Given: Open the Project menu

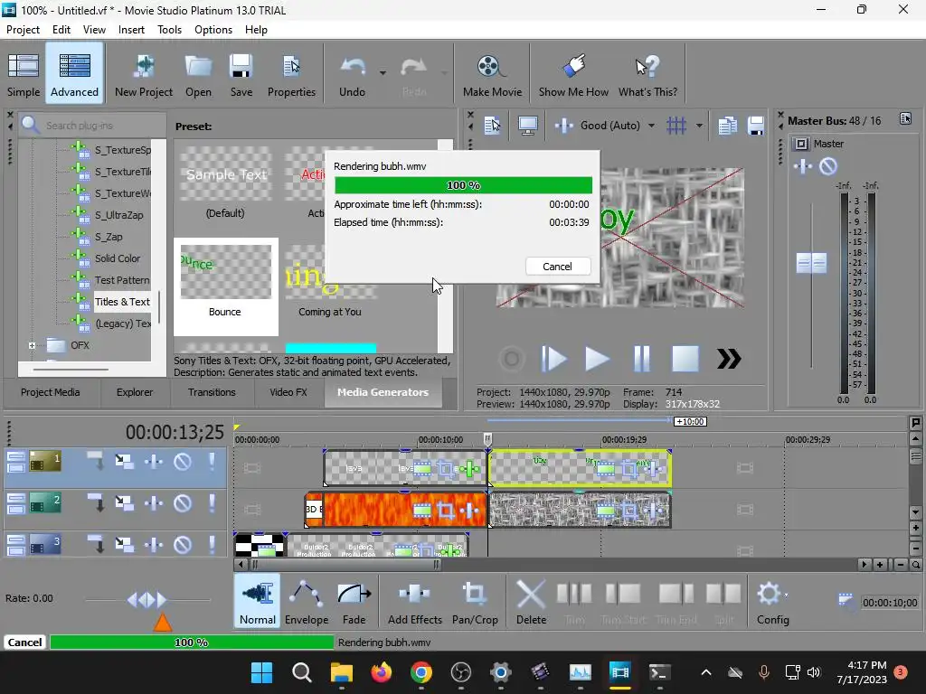Looking at the screenshot, I should click(x=23, y=30).
